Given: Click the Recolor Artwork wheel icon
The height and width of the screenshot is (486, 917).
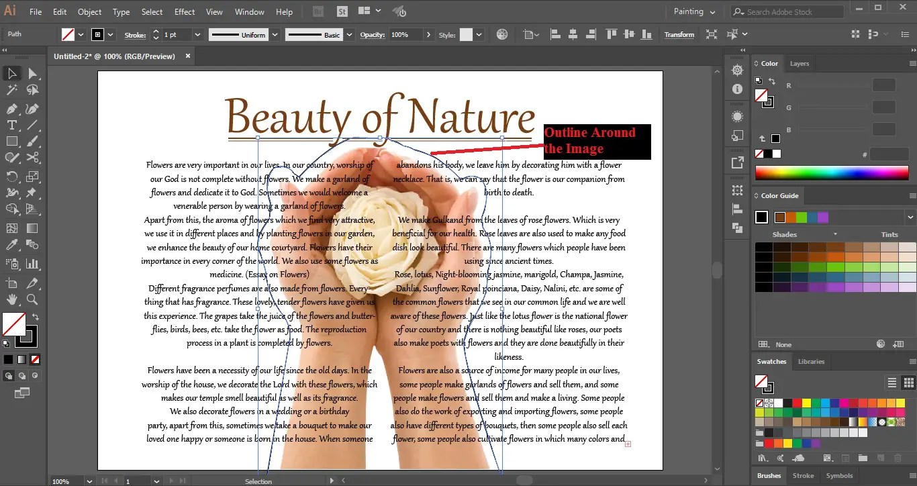Looking at the screenshot, I should (501, 34).
